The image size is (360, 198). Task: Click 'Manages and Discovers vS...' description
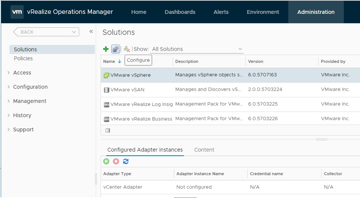[208, 89]
